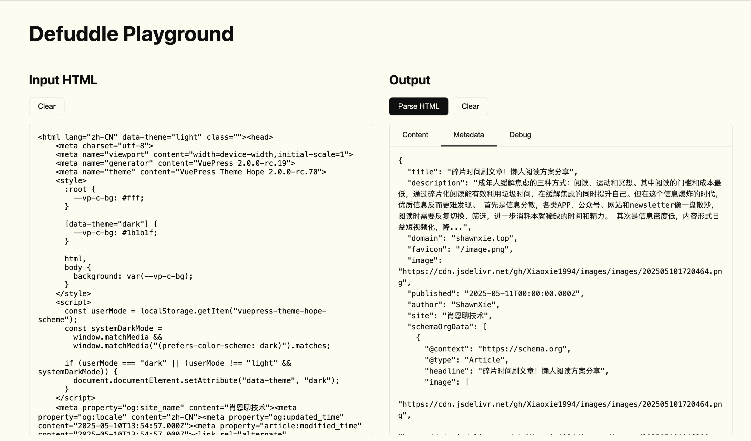Open the Debug tab
Screen dimensions: 751x441
[520, 135]
